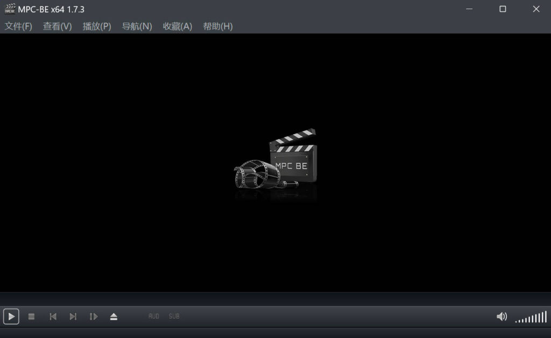Viewport: 551px width, 338px height.
Task: Click the Stop playback icon
Action: click(x=32, y=316)
